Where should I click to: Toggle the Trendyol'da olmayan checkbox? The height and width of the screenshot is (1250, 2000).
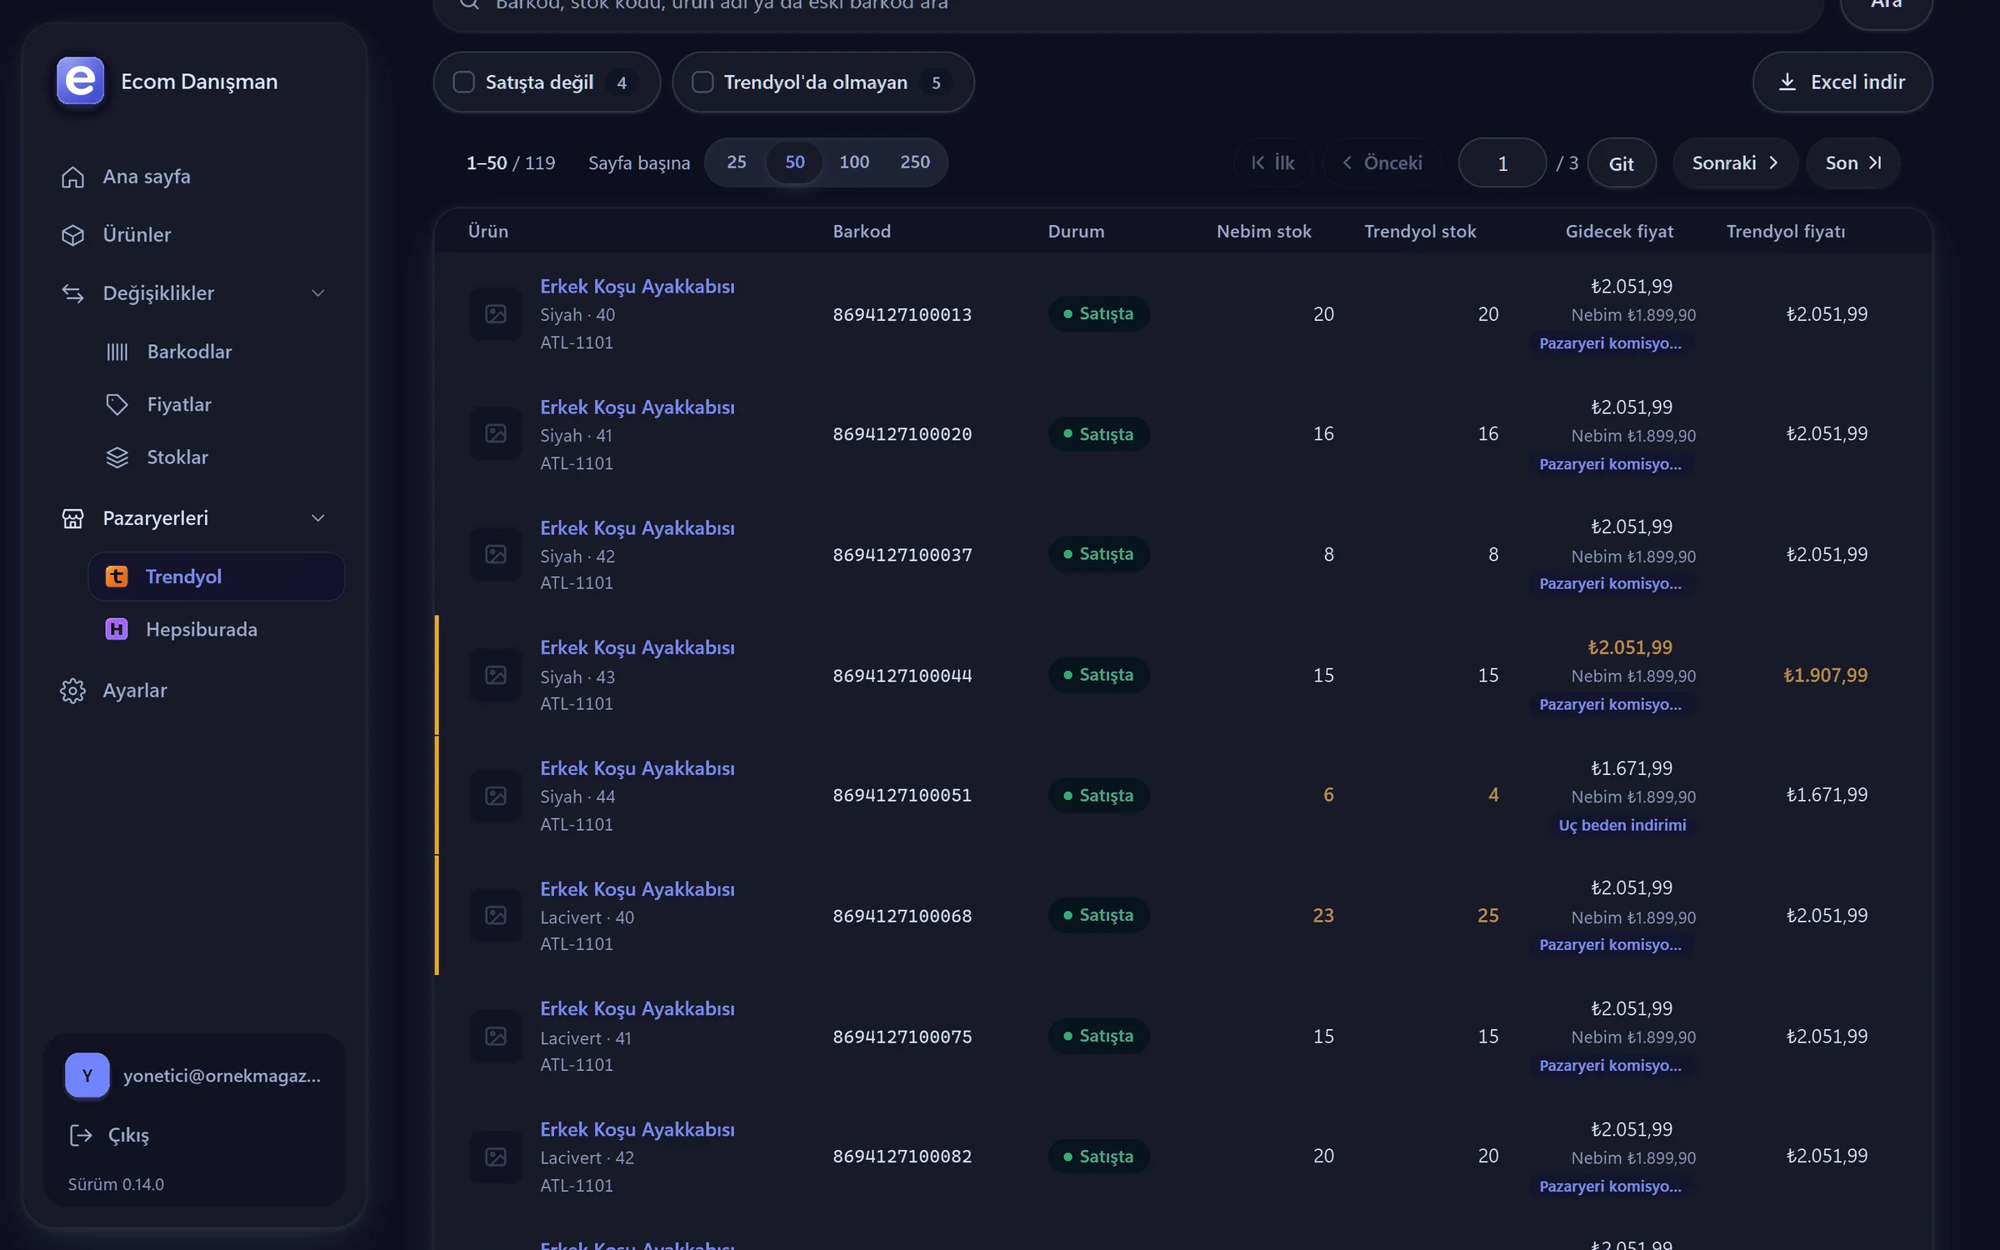coord(702,82)
